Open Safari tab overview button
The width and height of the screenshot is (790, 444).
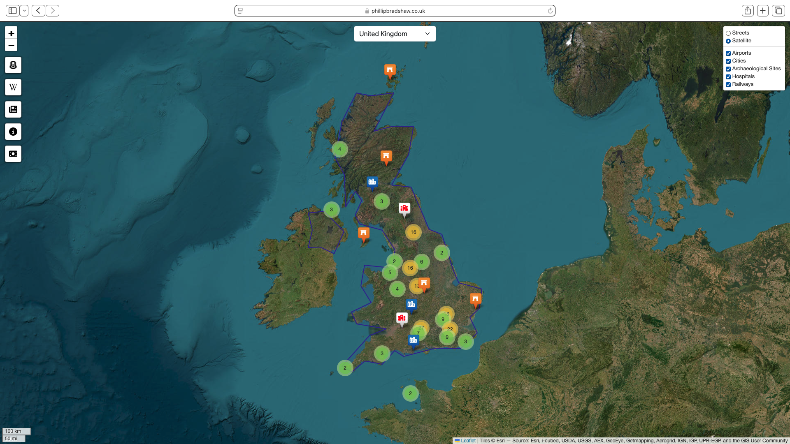778,11
